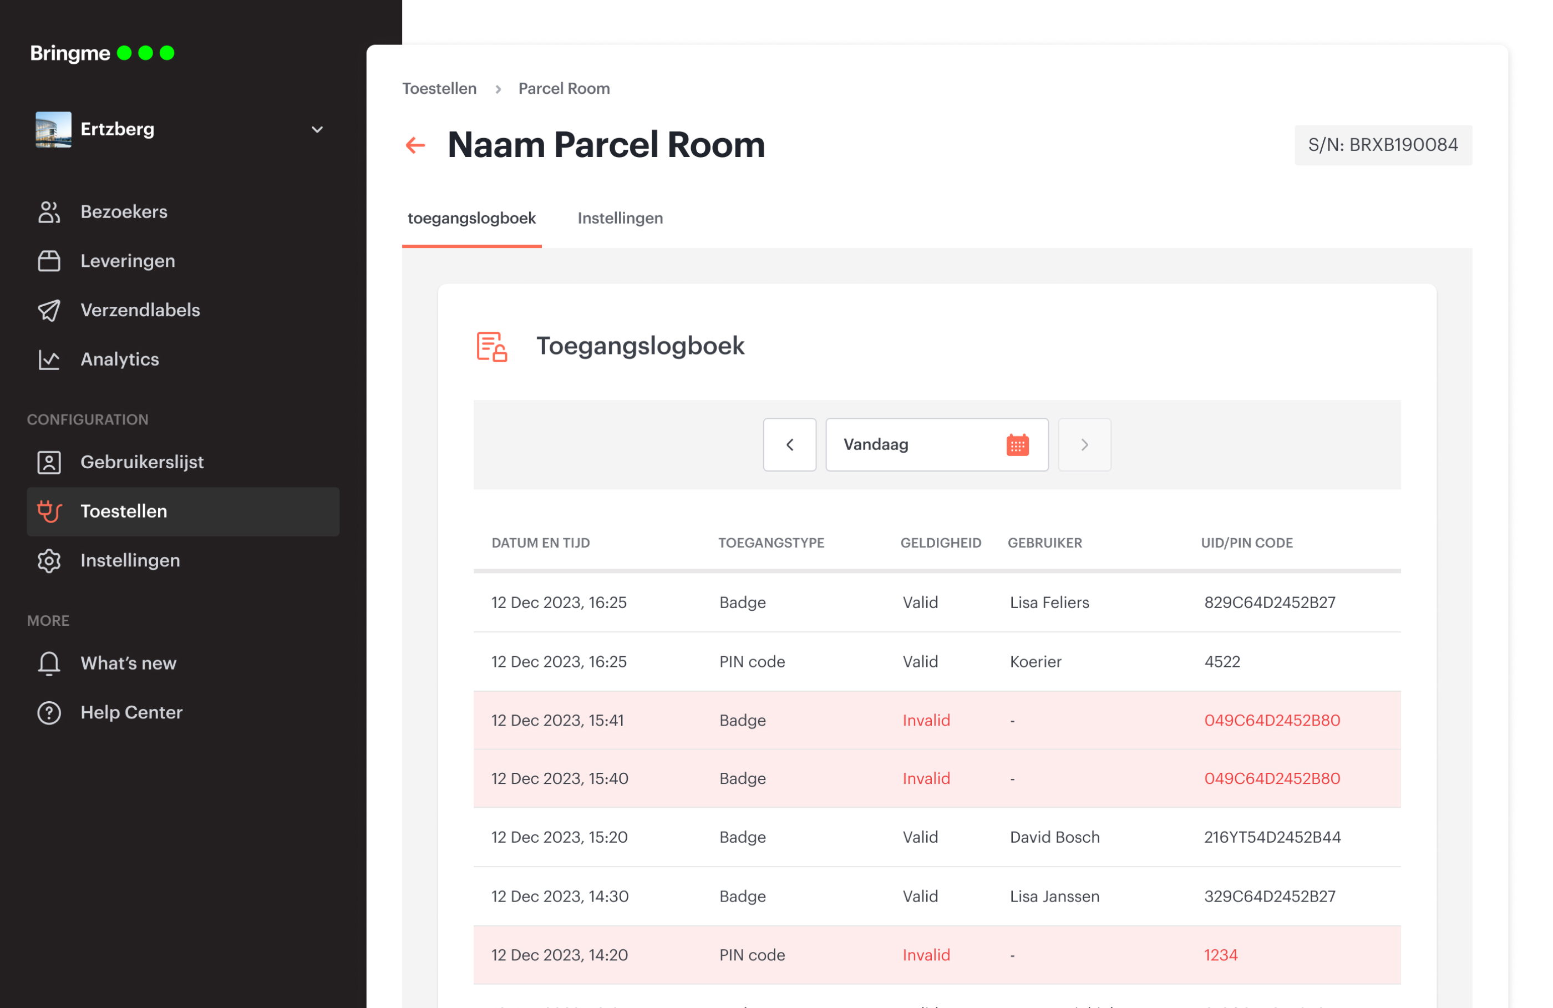
Task: Click the orange calendar icon
Action: click(x=1017, y=444)
